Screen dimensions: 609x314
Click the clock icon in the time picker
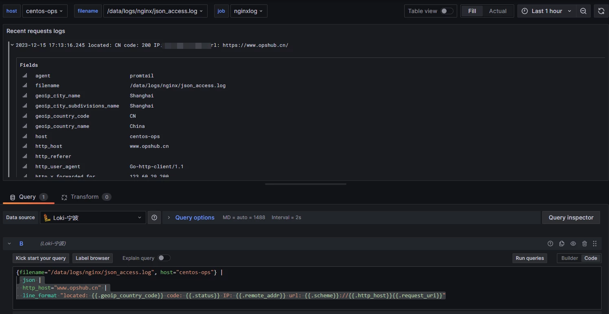[x=525, y=11]
